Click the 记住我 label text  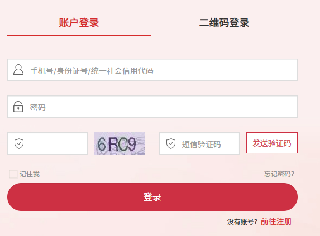30,174
